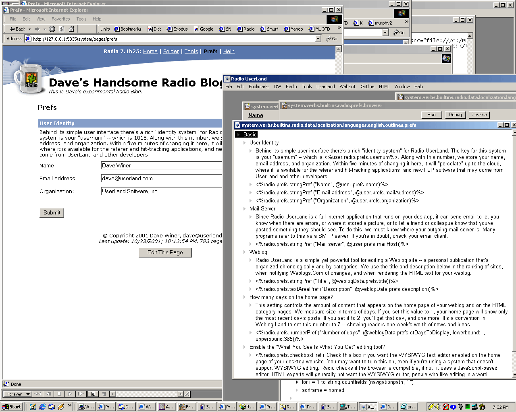Collapse the User Identity outline node
Viewport: 516px width, 412px height.
[245, 143]
